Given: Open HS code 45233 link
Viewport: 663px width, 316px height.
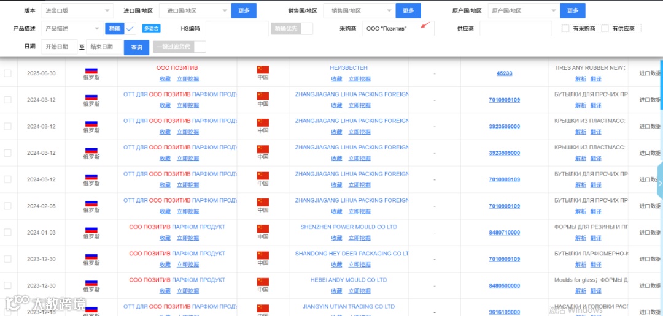Looking at the screenshot, I should pos(505,73).
